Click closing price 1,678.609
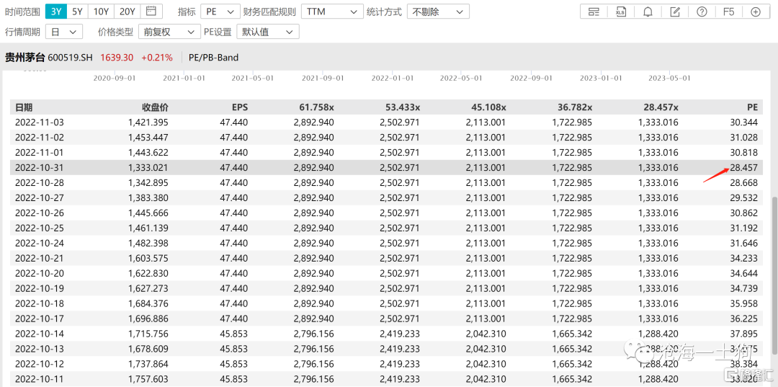778x387 pixels. [x=148, y=350]
